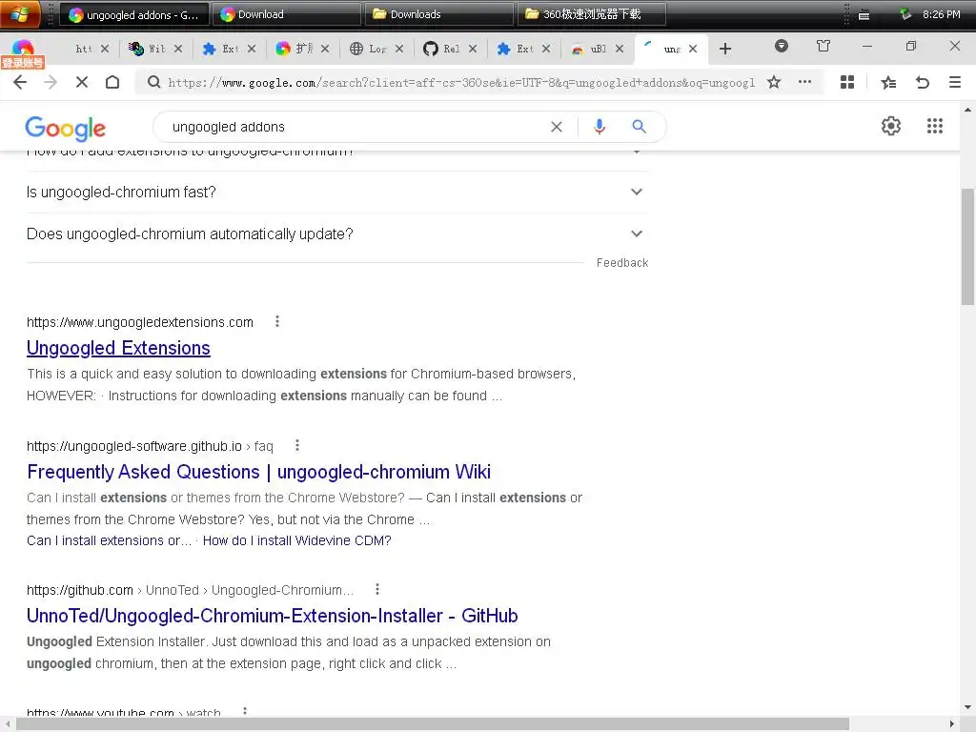Viewport: 976px width, 732px height.
Task: Bookmark this page with the star icon
Action: tap(774, 82)
